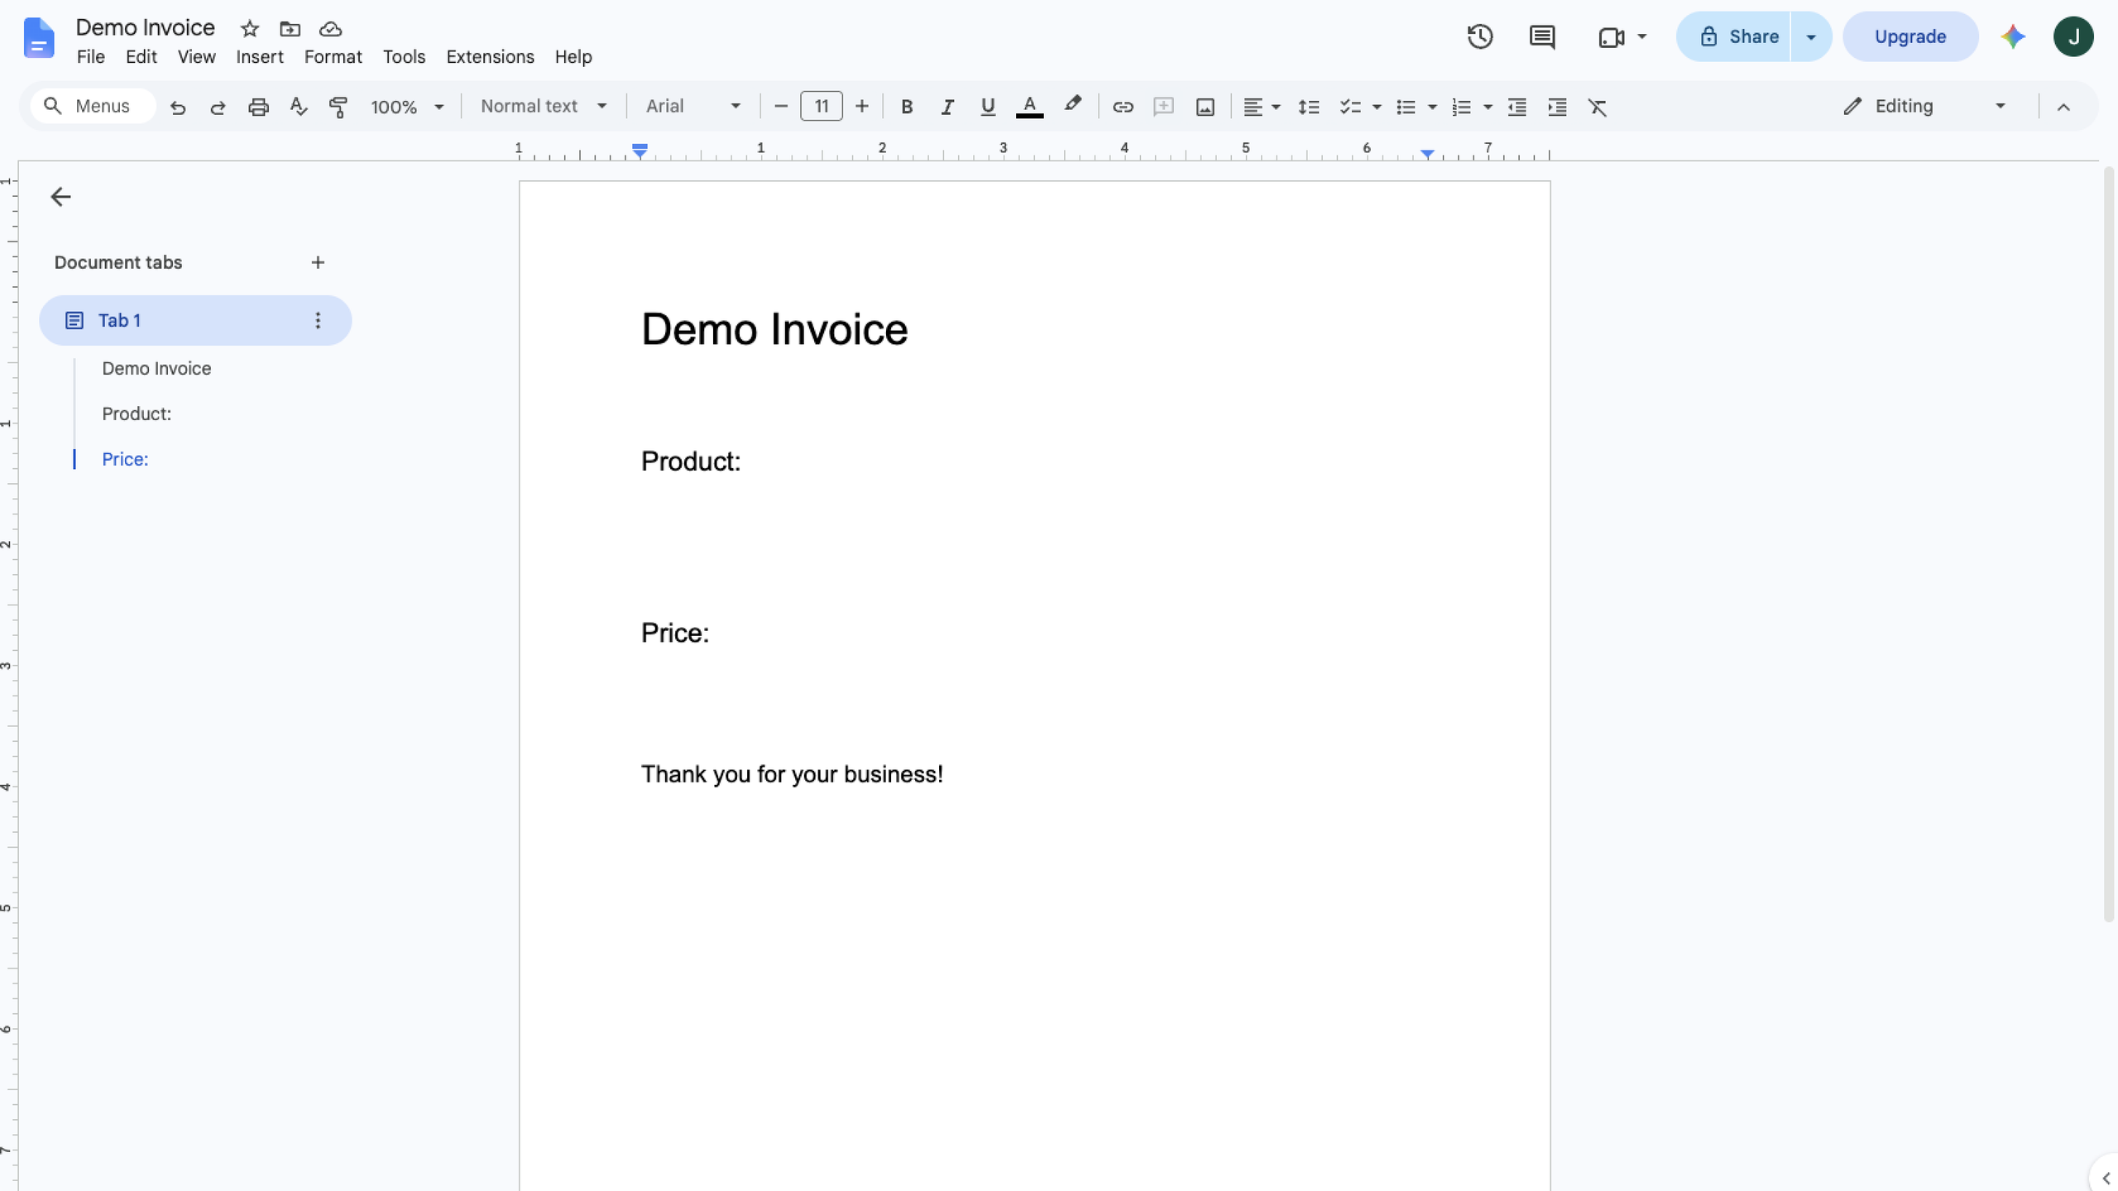Expand checklist menu options arrow

click(1377, 107)
